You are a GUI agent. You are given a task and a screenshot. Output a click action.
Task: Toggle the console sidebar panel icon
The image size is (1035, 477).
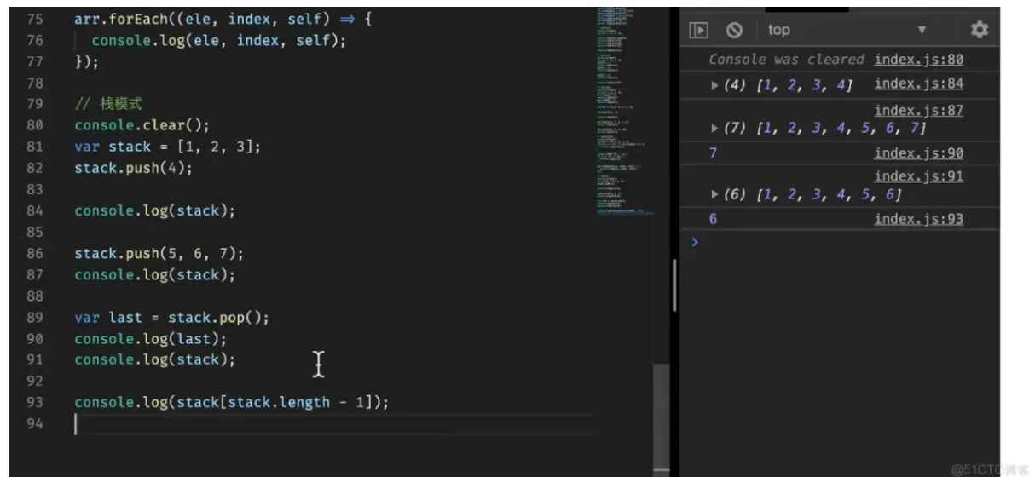699,30
